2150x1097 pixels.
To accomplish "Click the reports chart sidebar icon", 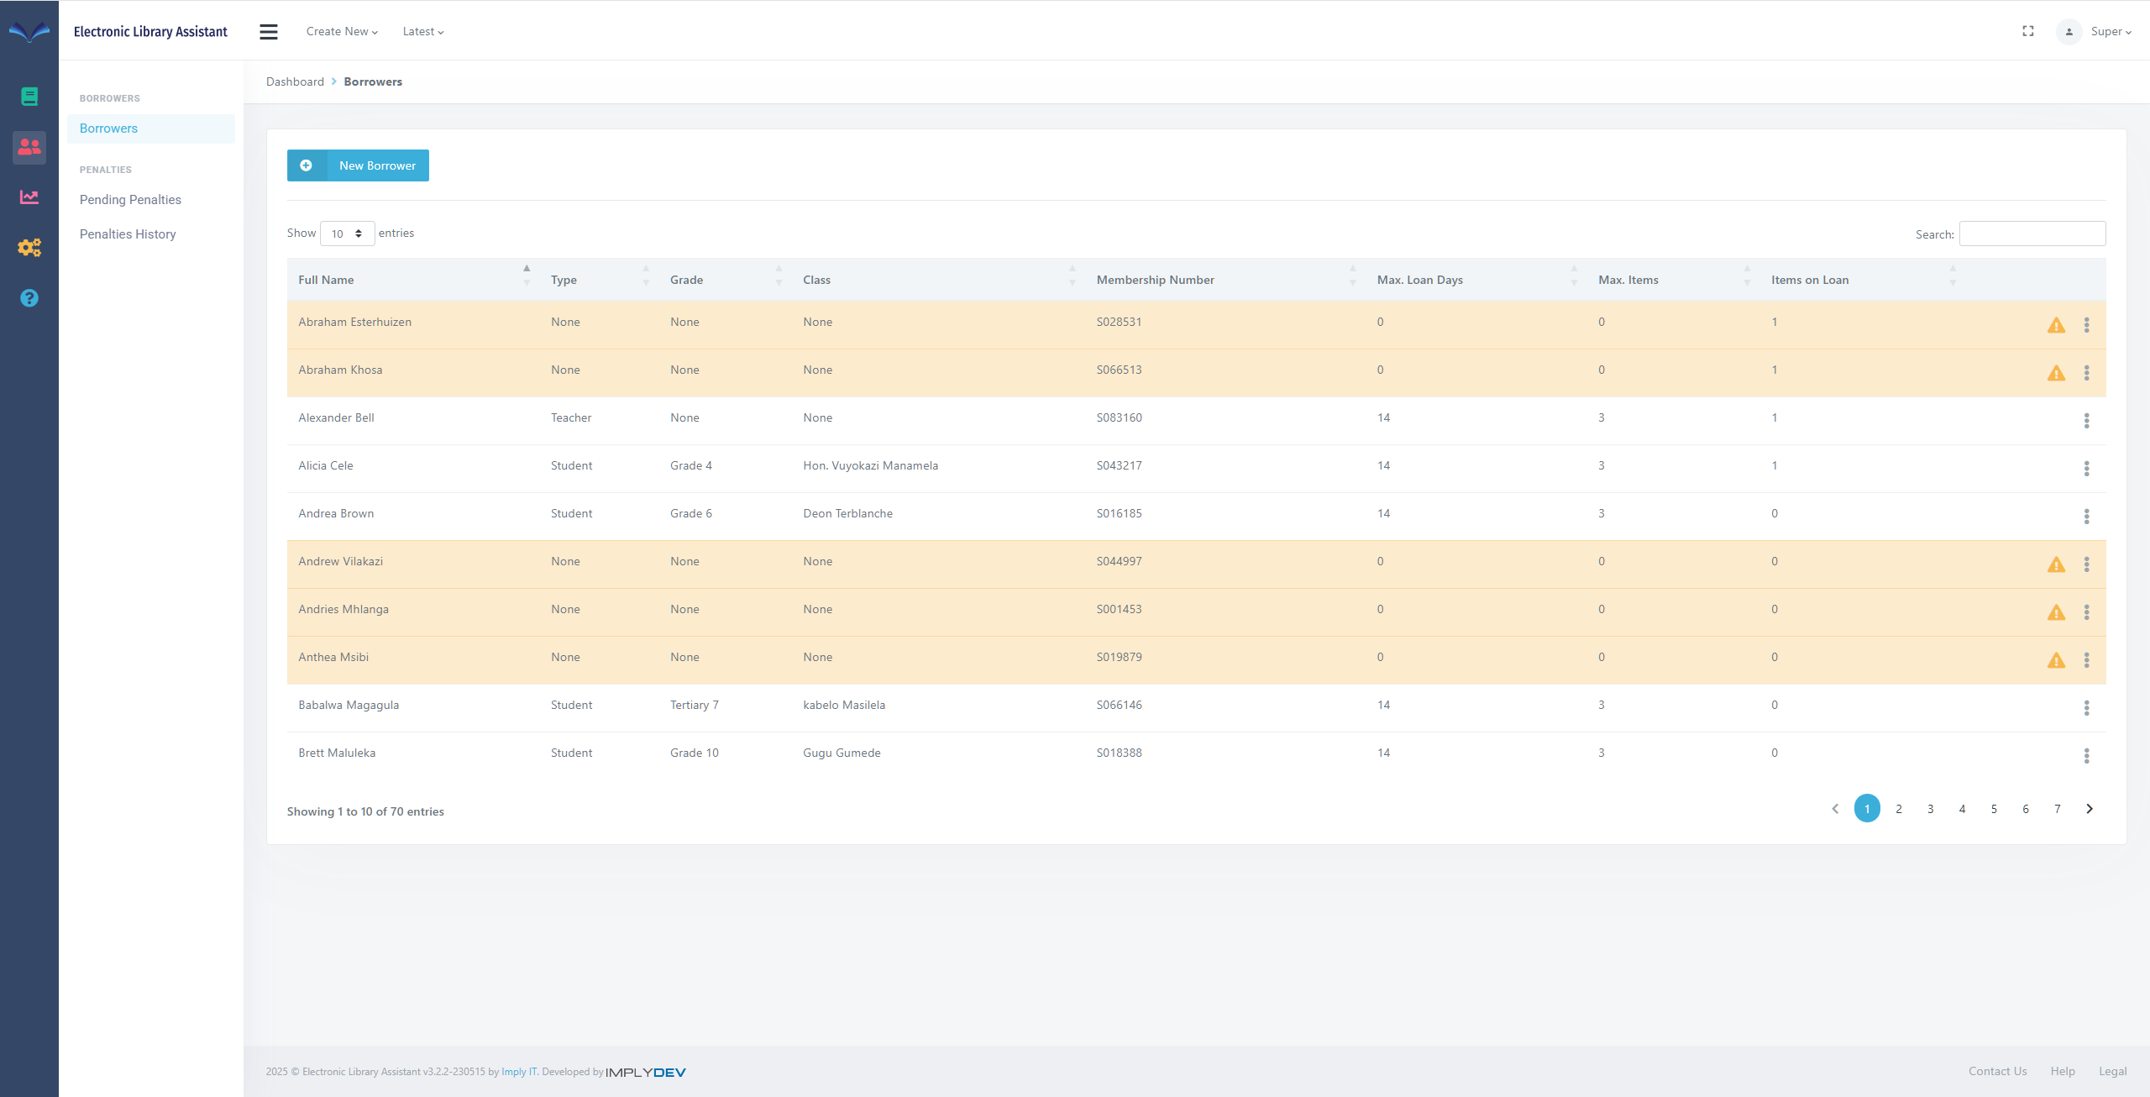I will tap(29, 197).
